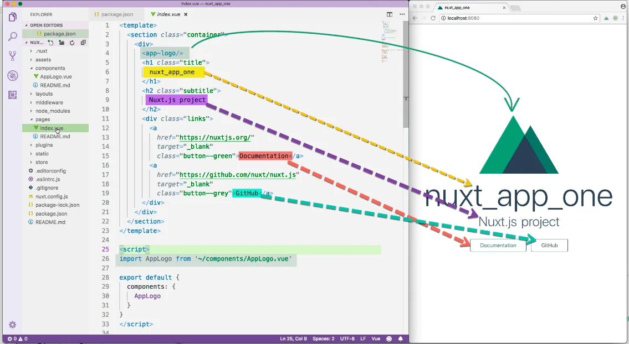Expand the layouts folder
The height and width of the screenshot is (344, 629).
tap(44, 93)
